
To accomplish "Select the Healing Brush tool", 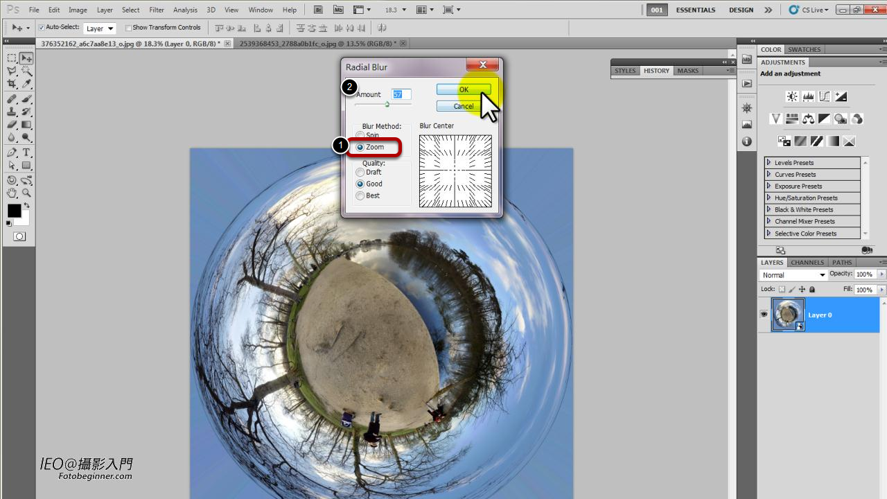I will [x=12, y=99].
